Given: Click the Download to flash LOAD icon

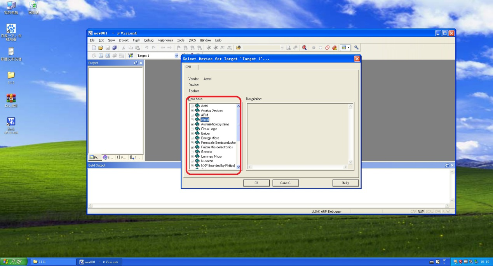Looking at the screenshot, I should point(131,56).
